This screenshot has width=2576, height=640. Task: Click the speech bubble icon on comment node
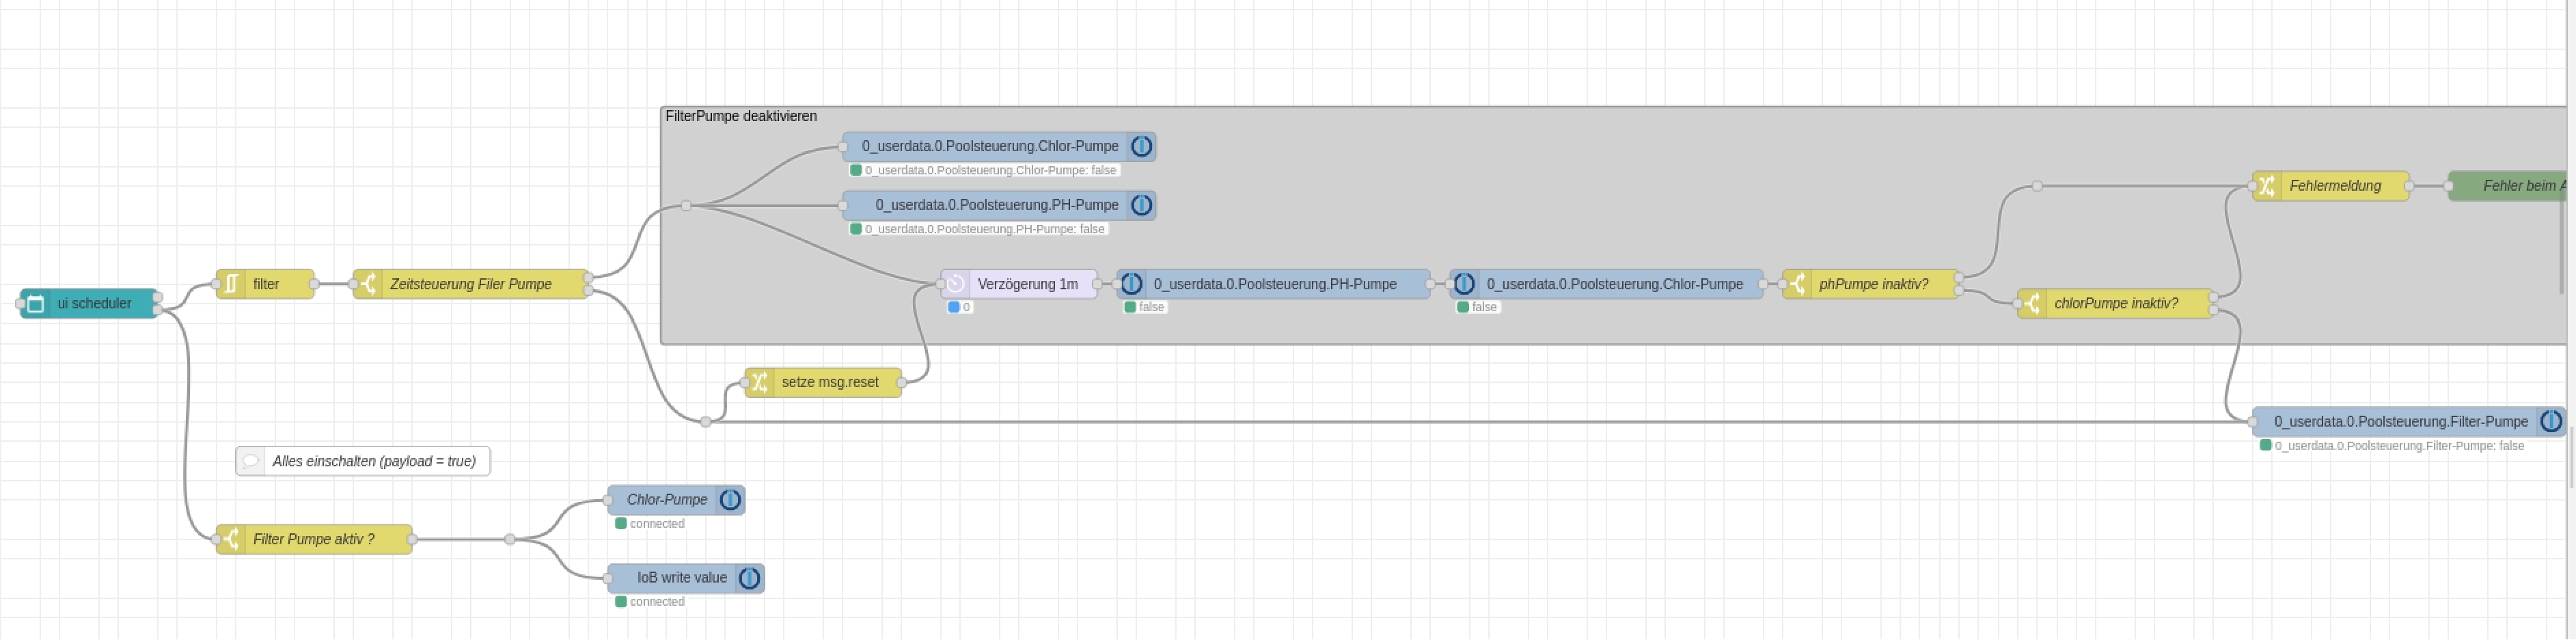pyautogui.click(x=250, y=461)
